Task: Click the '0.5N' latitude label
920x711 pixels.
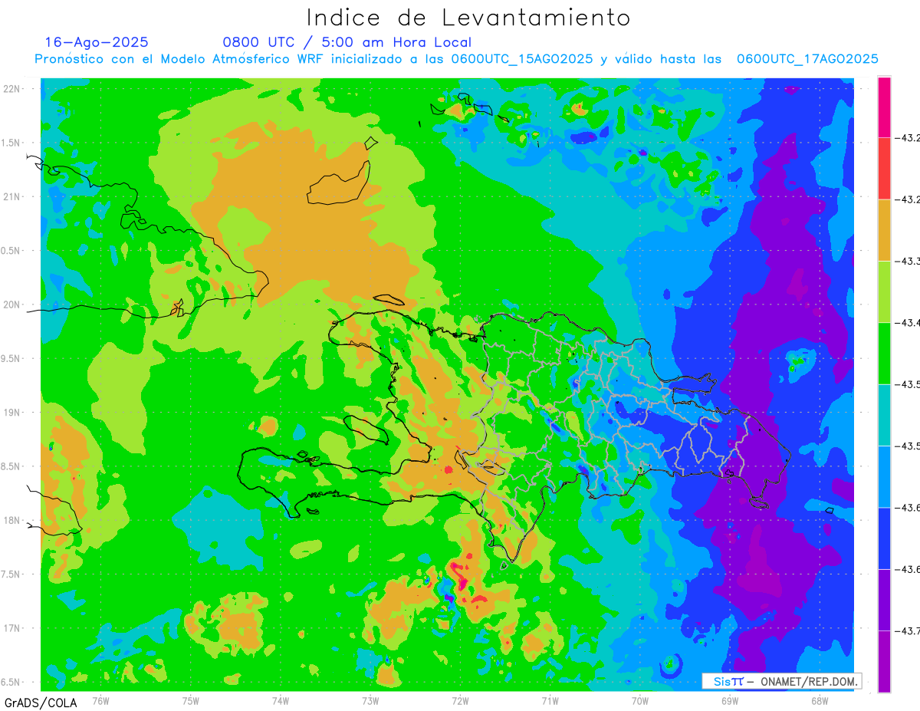Action: tap(10, 251)
